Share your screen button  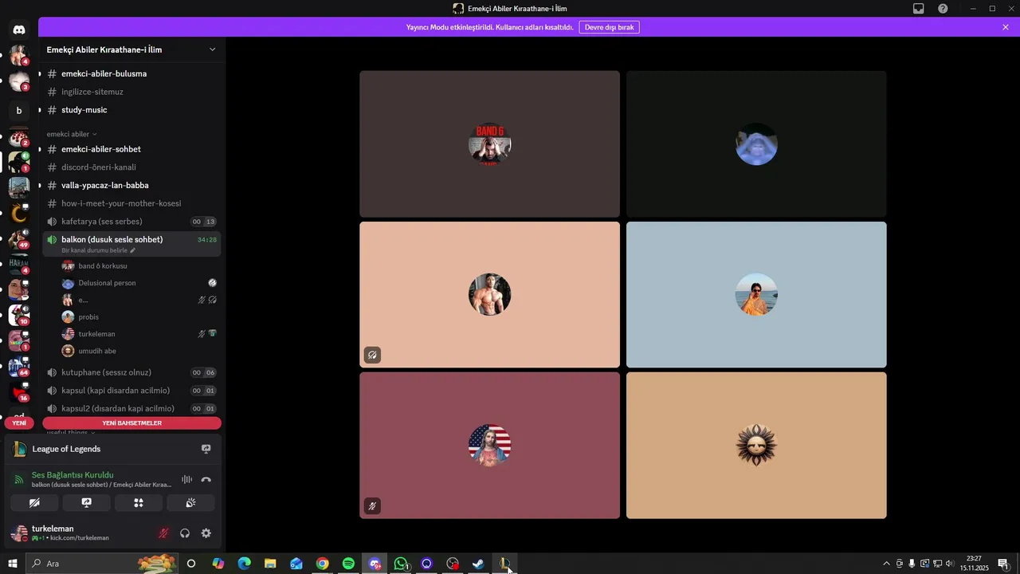coord(86,503)
